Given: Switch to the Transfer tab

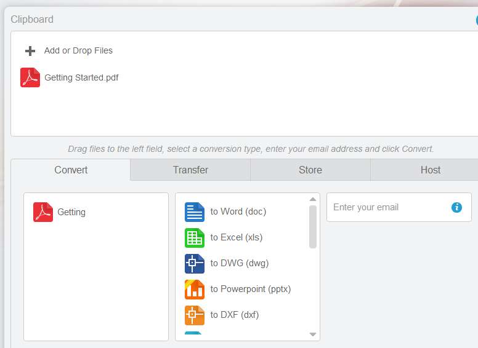Looking at the screenshot, I should coord(190,170).
